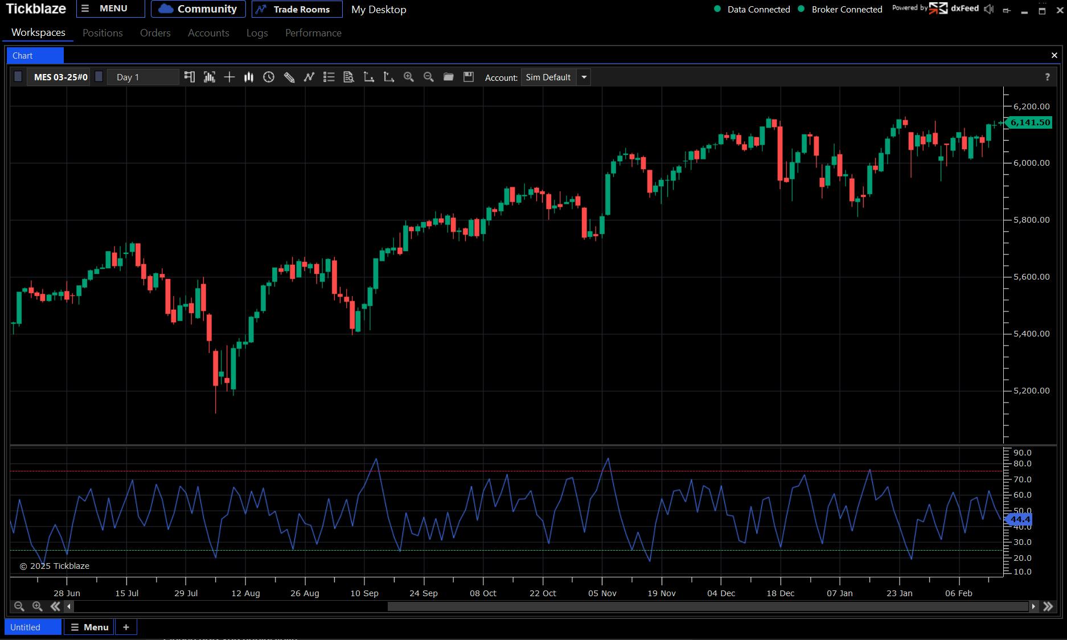The image size is (1067, 640).
Task: Open the Community button
Action: tap(198, 9)
